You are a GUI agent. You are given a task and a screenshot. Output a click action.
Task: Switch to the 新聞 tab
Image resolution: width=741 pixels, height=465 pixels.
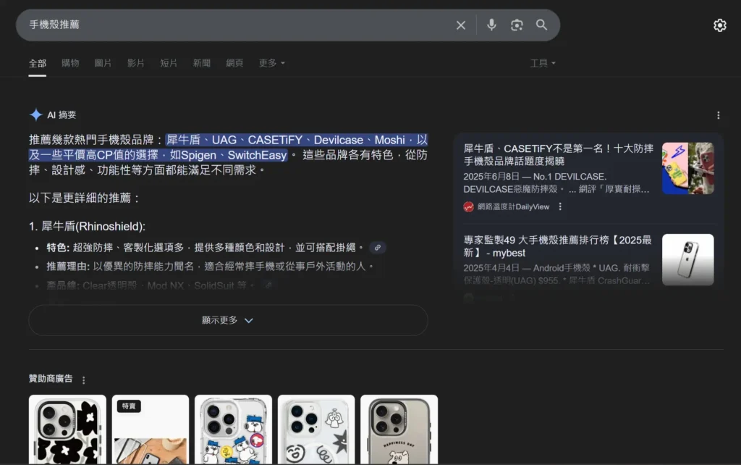click(x=201, y=63)
